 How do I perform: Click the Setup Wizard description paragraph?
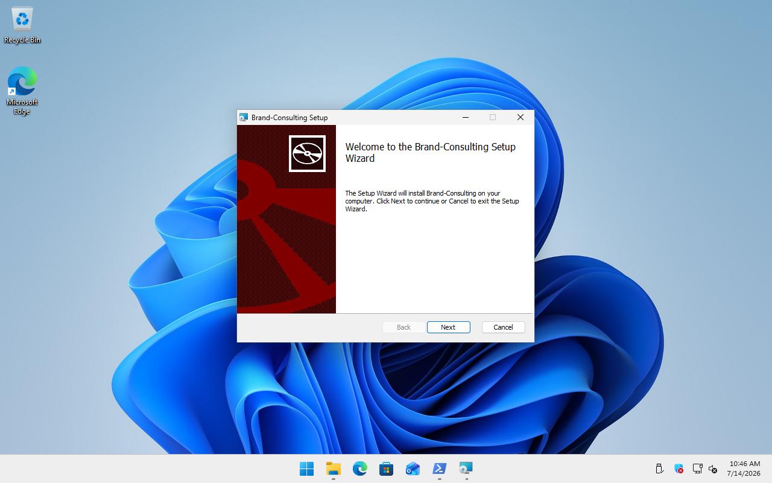(x=432, y=201)
